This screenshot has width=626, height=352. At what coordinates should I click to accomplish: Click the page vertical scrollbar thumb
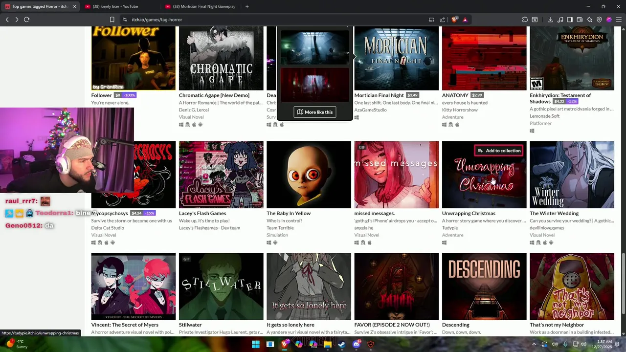623,285
